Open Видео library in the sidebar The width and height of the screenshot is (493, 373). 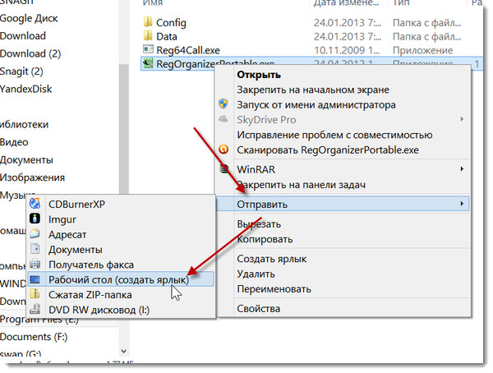point(14,142)
